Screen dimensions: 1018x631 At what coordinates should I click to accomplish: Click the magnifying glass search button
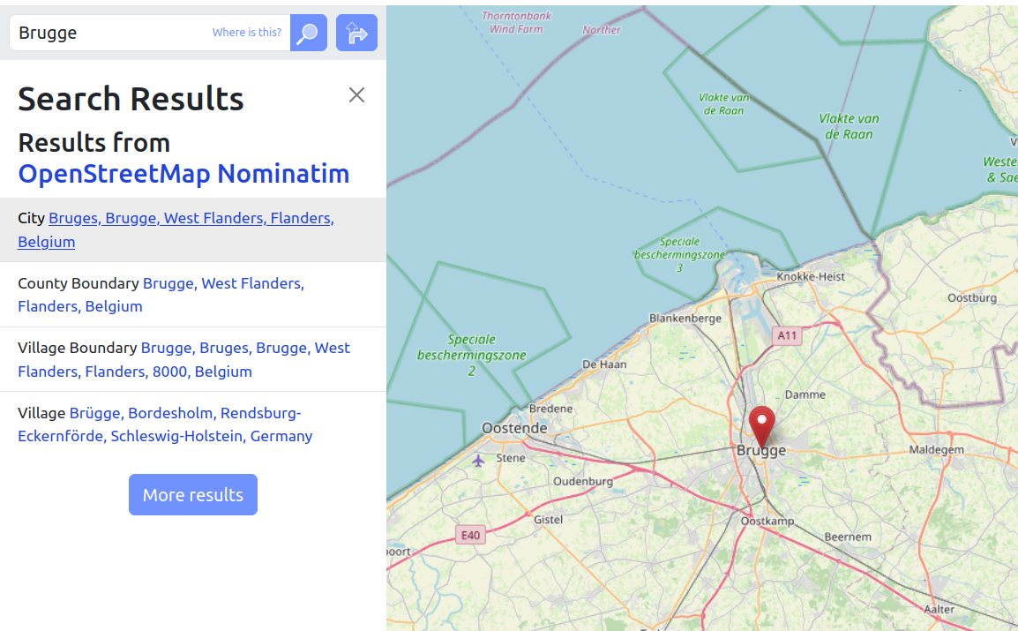click(x=308, y=34)
